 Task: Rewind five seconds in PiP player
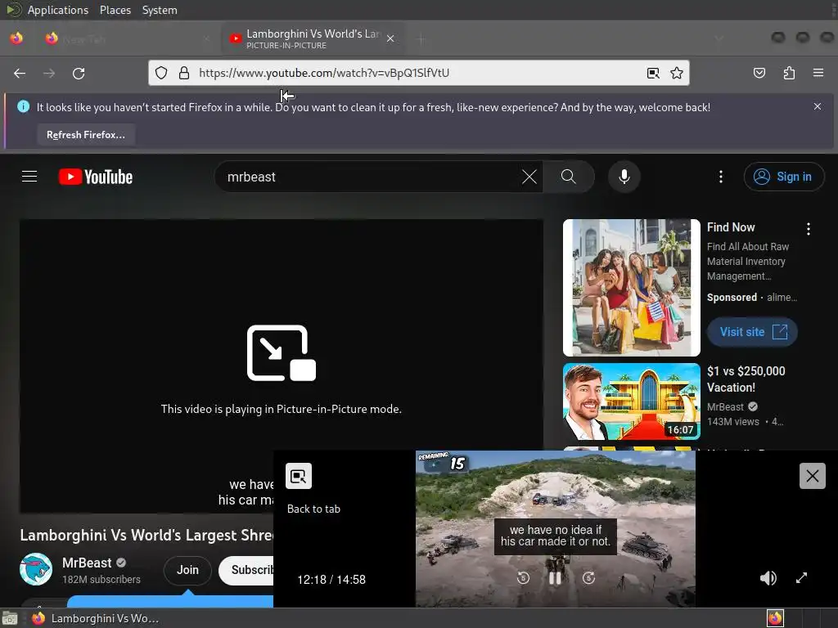tap(523, 578)
